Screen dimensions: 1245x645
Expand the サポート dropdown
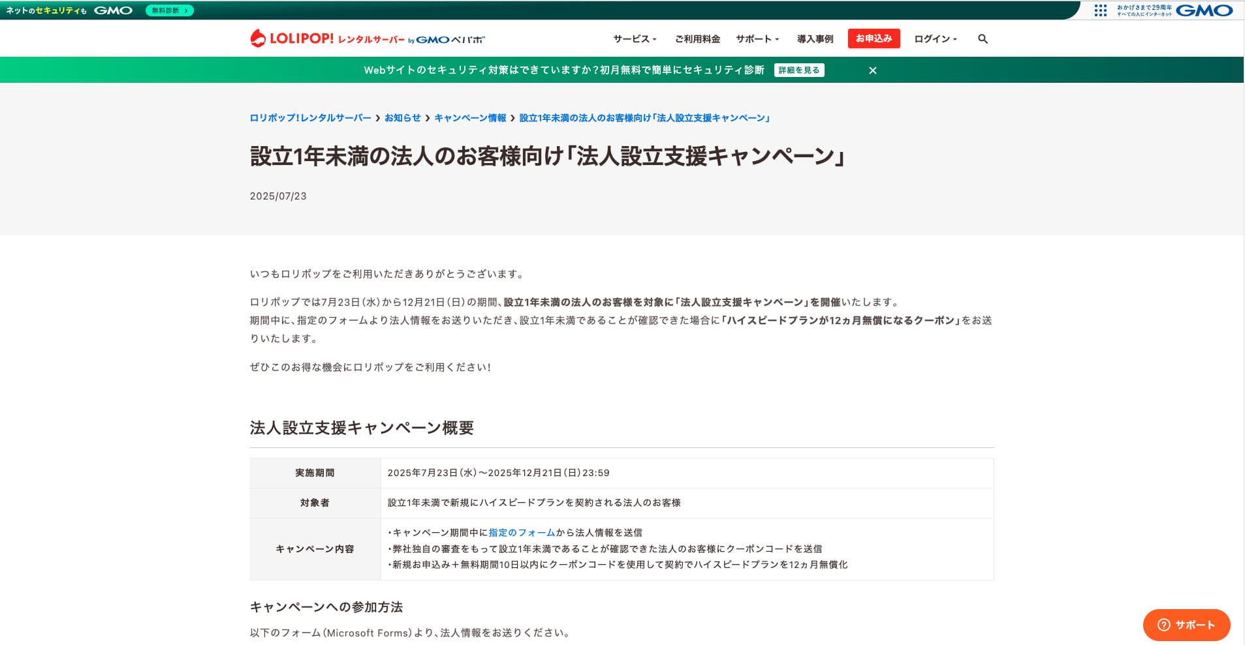[x=757, y=38]
